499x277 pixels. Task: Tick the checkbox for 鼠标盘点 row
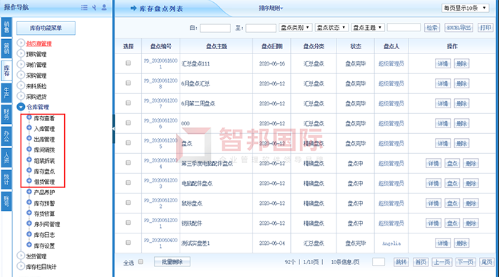(128, 202)
